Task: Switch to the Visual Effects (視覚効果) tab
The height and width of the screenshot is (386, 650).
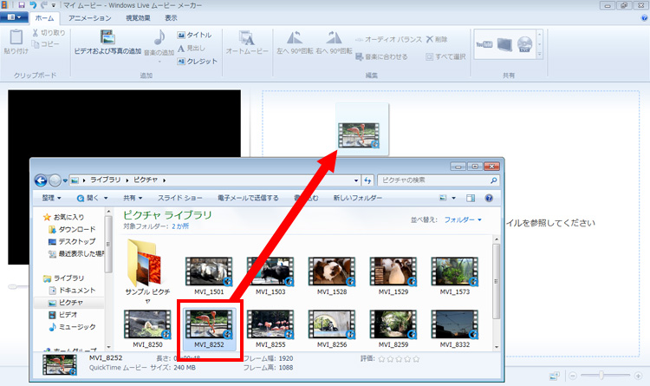Action: tap(138, 18)
